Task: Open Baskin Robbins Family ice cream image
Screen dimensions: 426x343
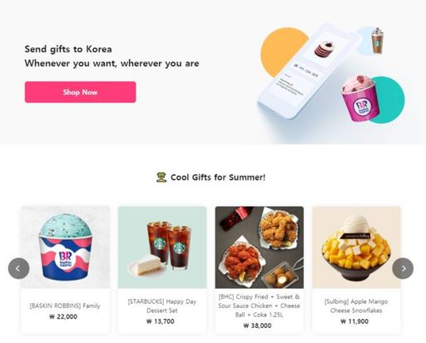Action: [x=65, y=247]
